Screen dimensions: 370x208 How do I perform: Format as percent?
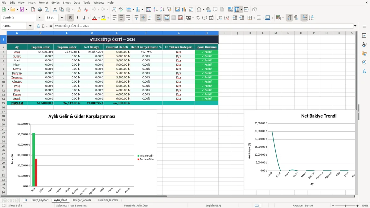pos(198,18)
